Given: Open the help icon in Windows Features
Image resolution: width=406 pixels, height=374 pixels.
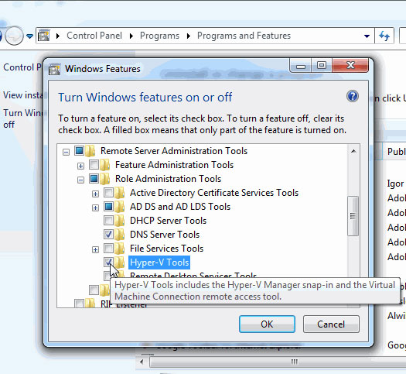Looking at the screenshot, I should tap(353, 96).
